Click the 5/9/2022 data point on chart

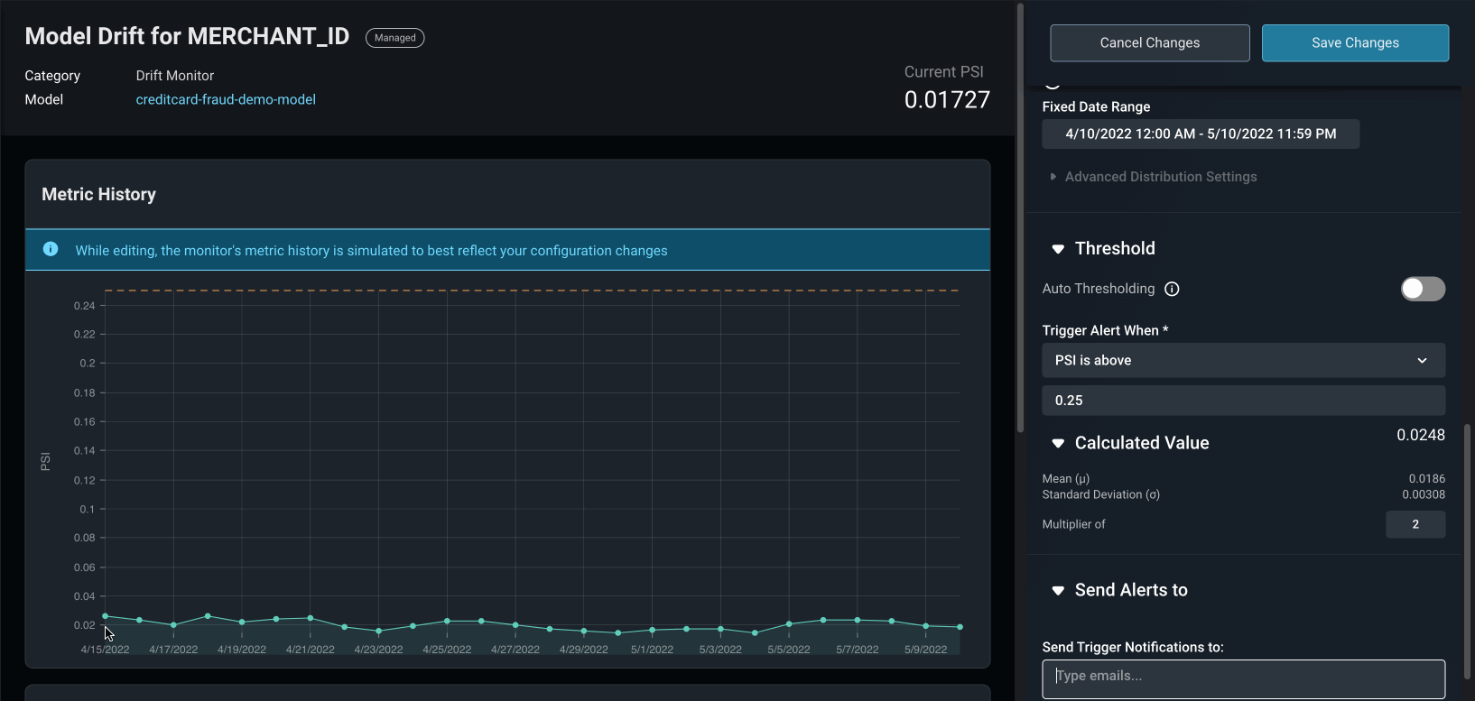click(925, 626)
